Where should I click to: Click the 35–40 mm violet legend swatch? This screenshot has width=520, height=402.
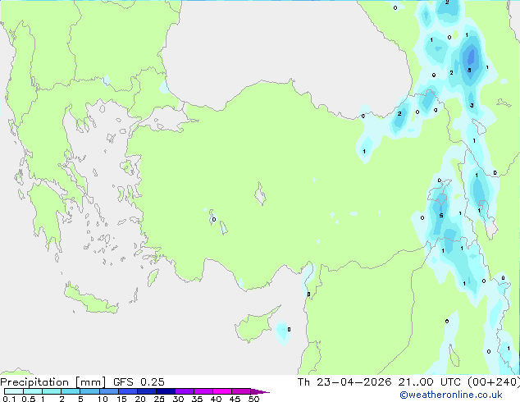click(x=203, y=391)
